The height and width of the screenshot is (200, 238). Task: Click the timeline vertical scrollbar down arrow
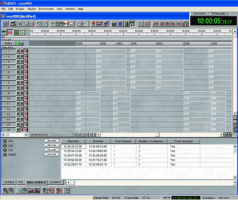tap(235, 113)
